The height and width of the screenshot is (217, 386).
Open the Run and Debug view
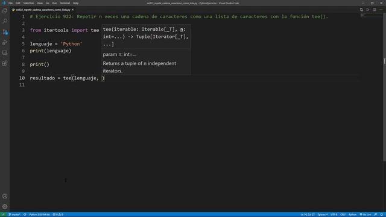(x=5, y=42)
